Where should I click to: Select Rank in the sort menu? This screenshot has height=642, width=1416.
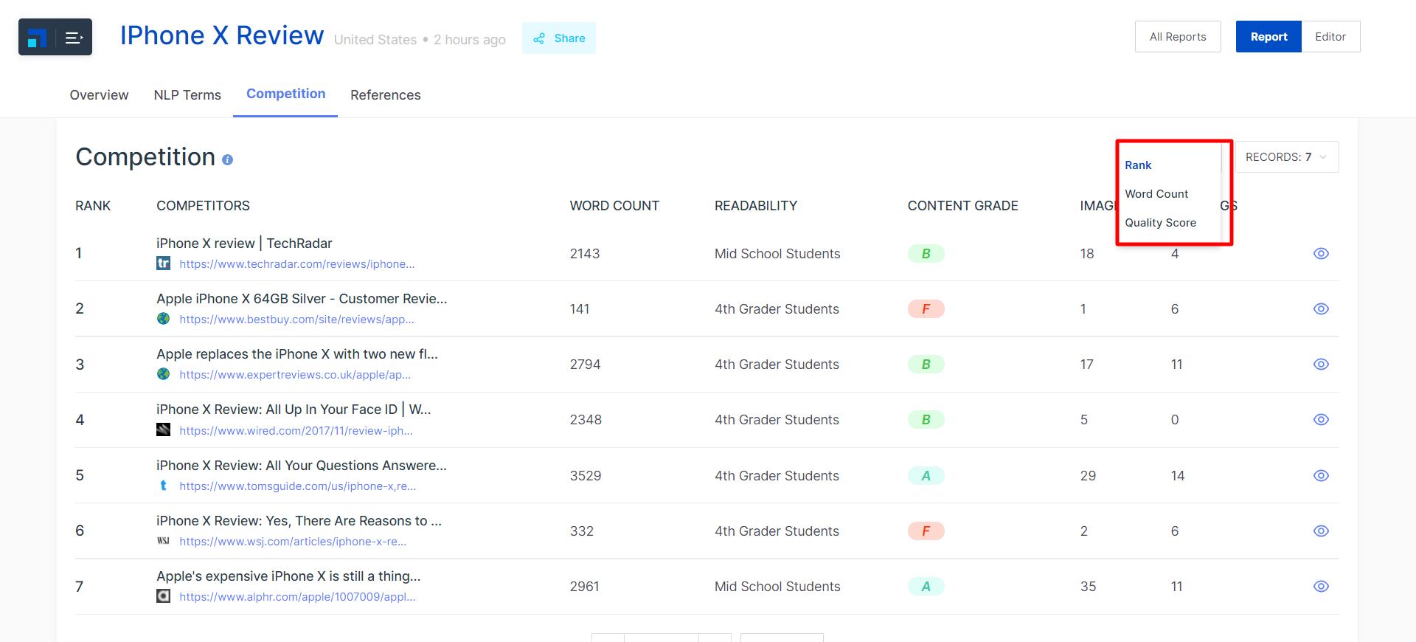[1138, 165]
